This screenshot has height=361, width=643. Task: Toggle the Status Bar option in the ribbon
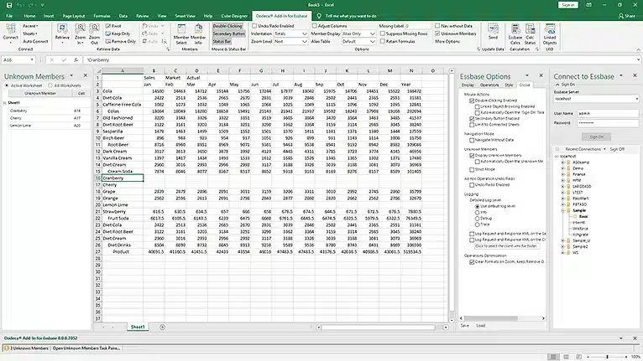(222, 41)
